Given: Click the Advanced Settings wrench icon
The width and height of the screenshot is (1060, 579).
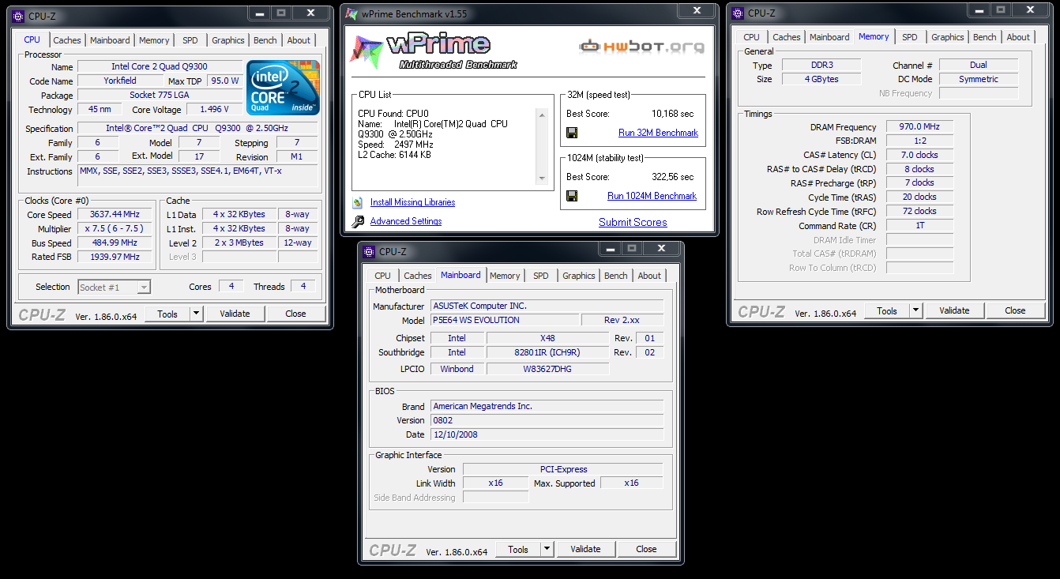Looking at the screenshot, I should point(358,221).
